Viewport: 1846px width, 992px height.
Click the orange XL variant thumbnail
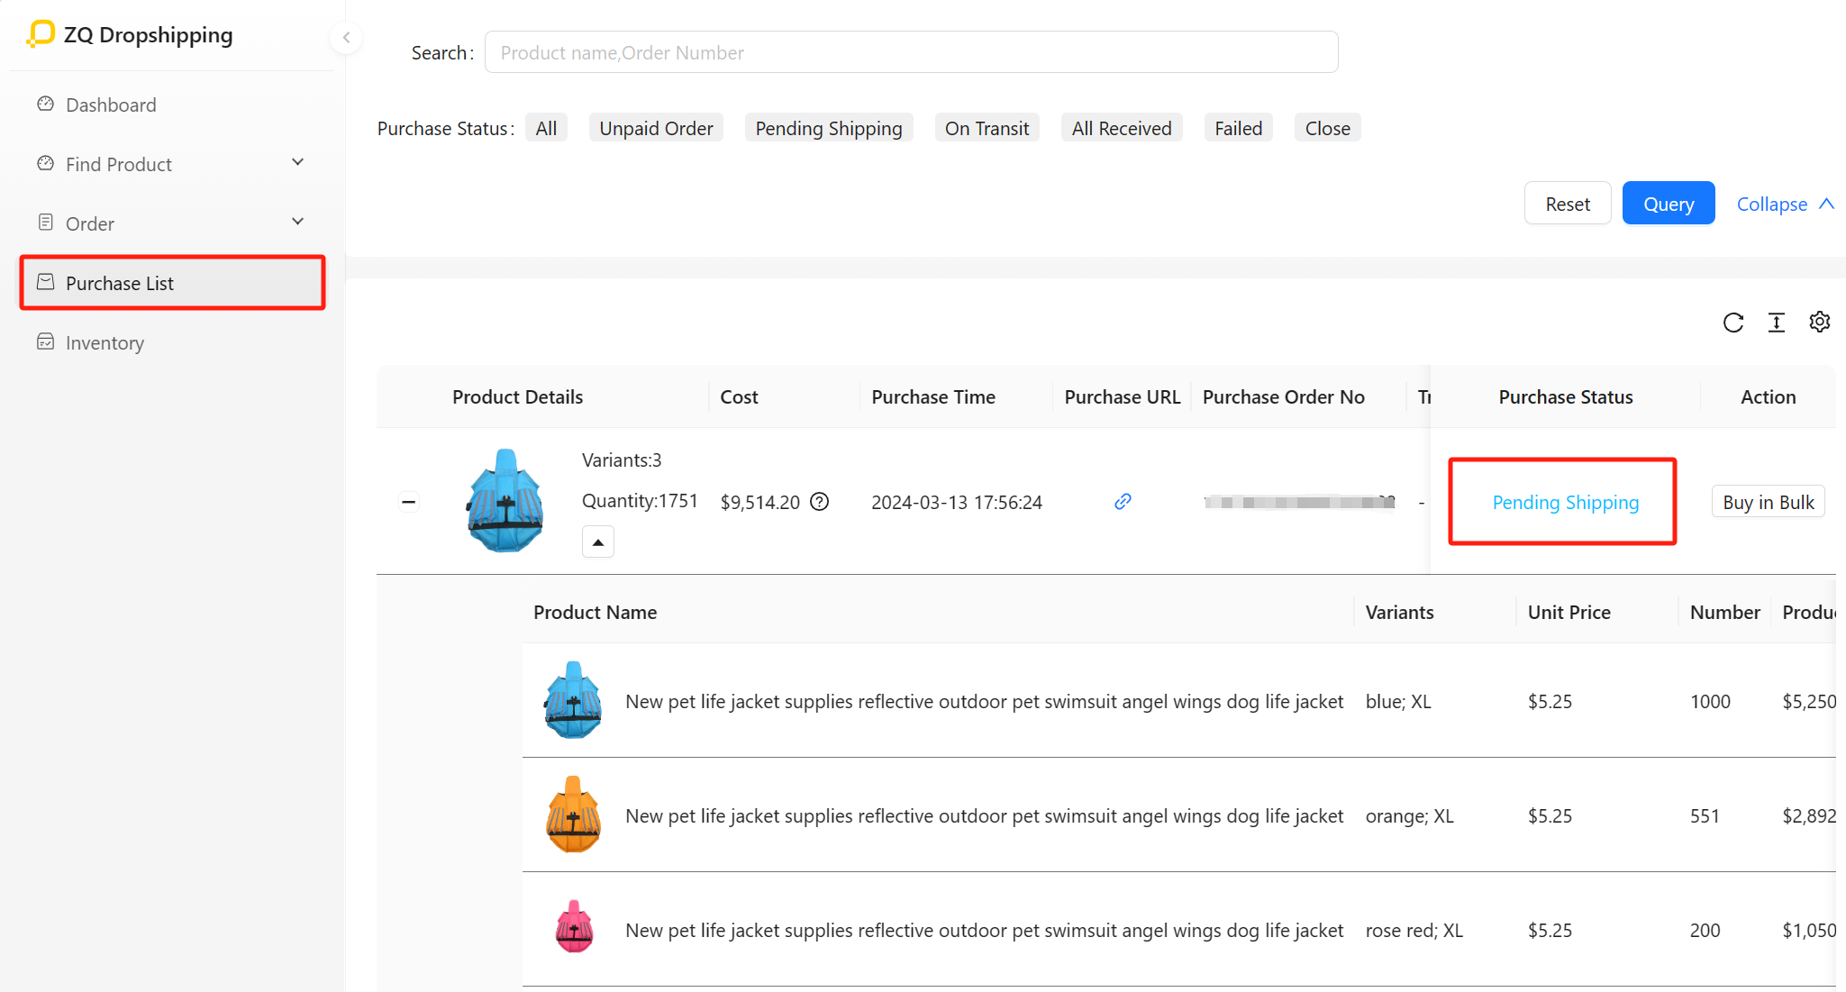573,815
